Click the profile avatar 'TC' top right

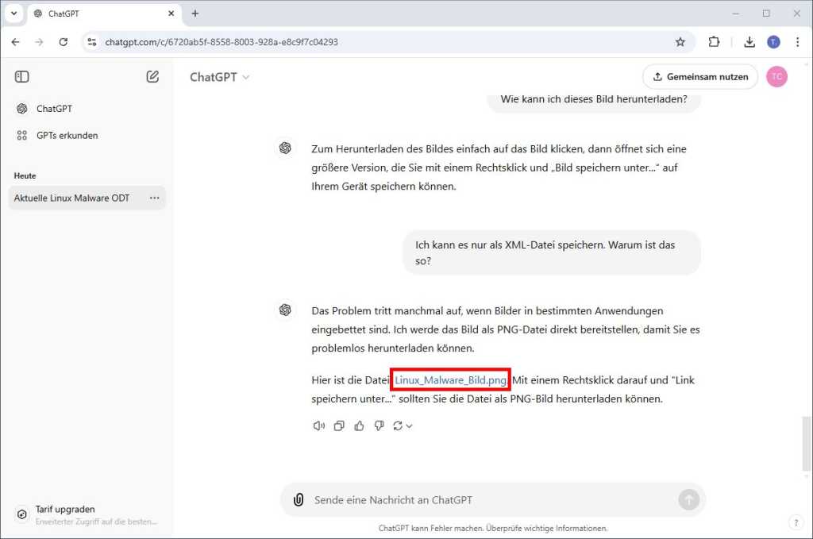(x=776, y=76)
